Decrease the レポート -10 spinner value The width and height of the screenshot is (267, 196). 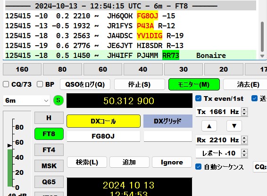tap(244, 155)
